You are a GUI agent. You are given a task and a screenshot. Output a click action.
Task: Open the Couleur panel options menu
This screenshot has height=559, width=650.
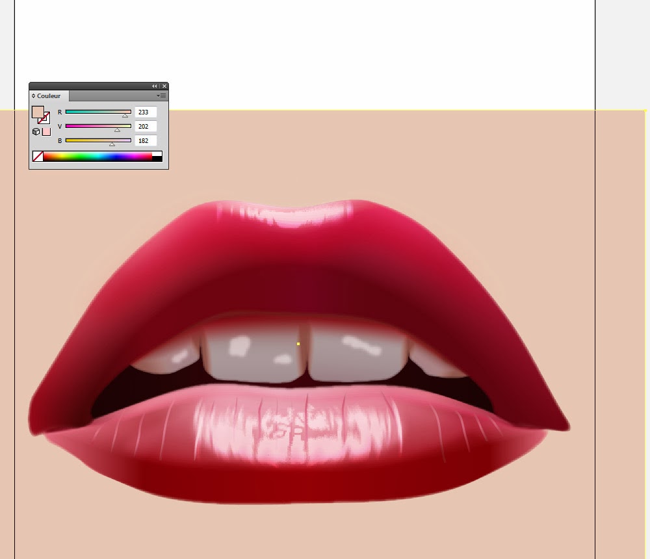(x=162, y=96)
